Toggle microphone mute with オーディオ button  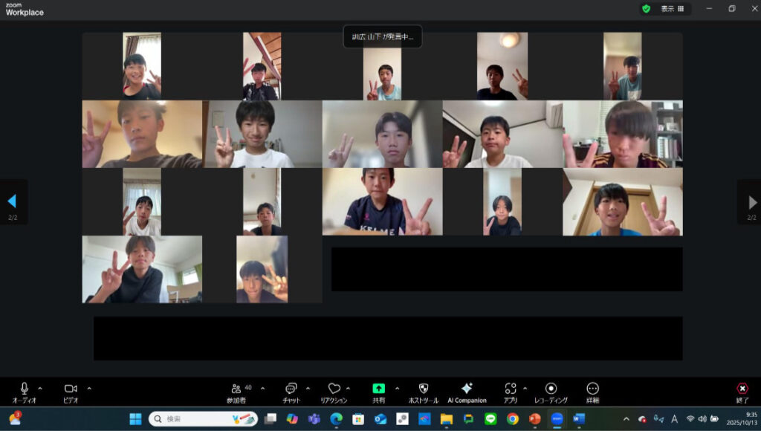24,389
